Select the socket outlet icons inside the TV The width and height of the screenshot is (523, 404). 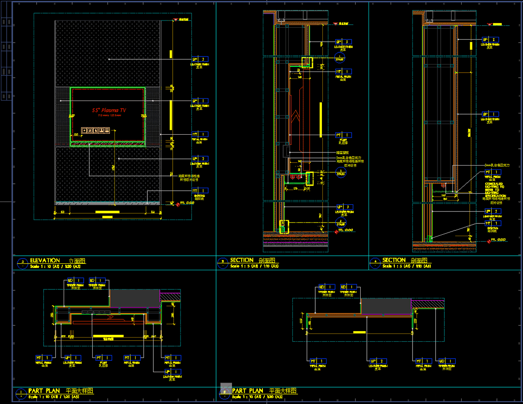(x=96, y=131)
